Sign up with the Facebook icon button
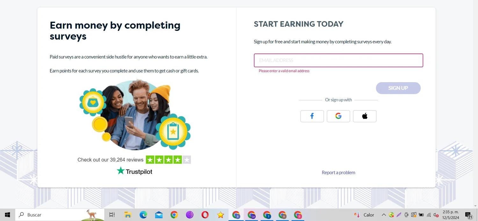478x221 pixels. [x=312, y=116]
